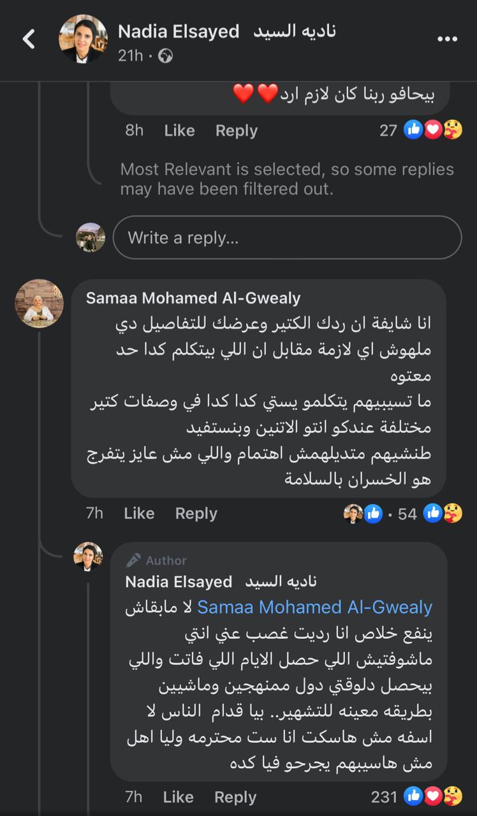The height and width of the screenshot is (816, 477).
Task: Tap the back arrow icon
Action: click(x=29, y=40)
